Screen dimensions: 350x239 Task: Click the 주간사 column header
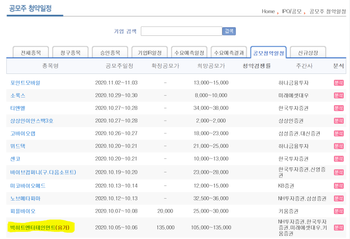pos(304,66)
